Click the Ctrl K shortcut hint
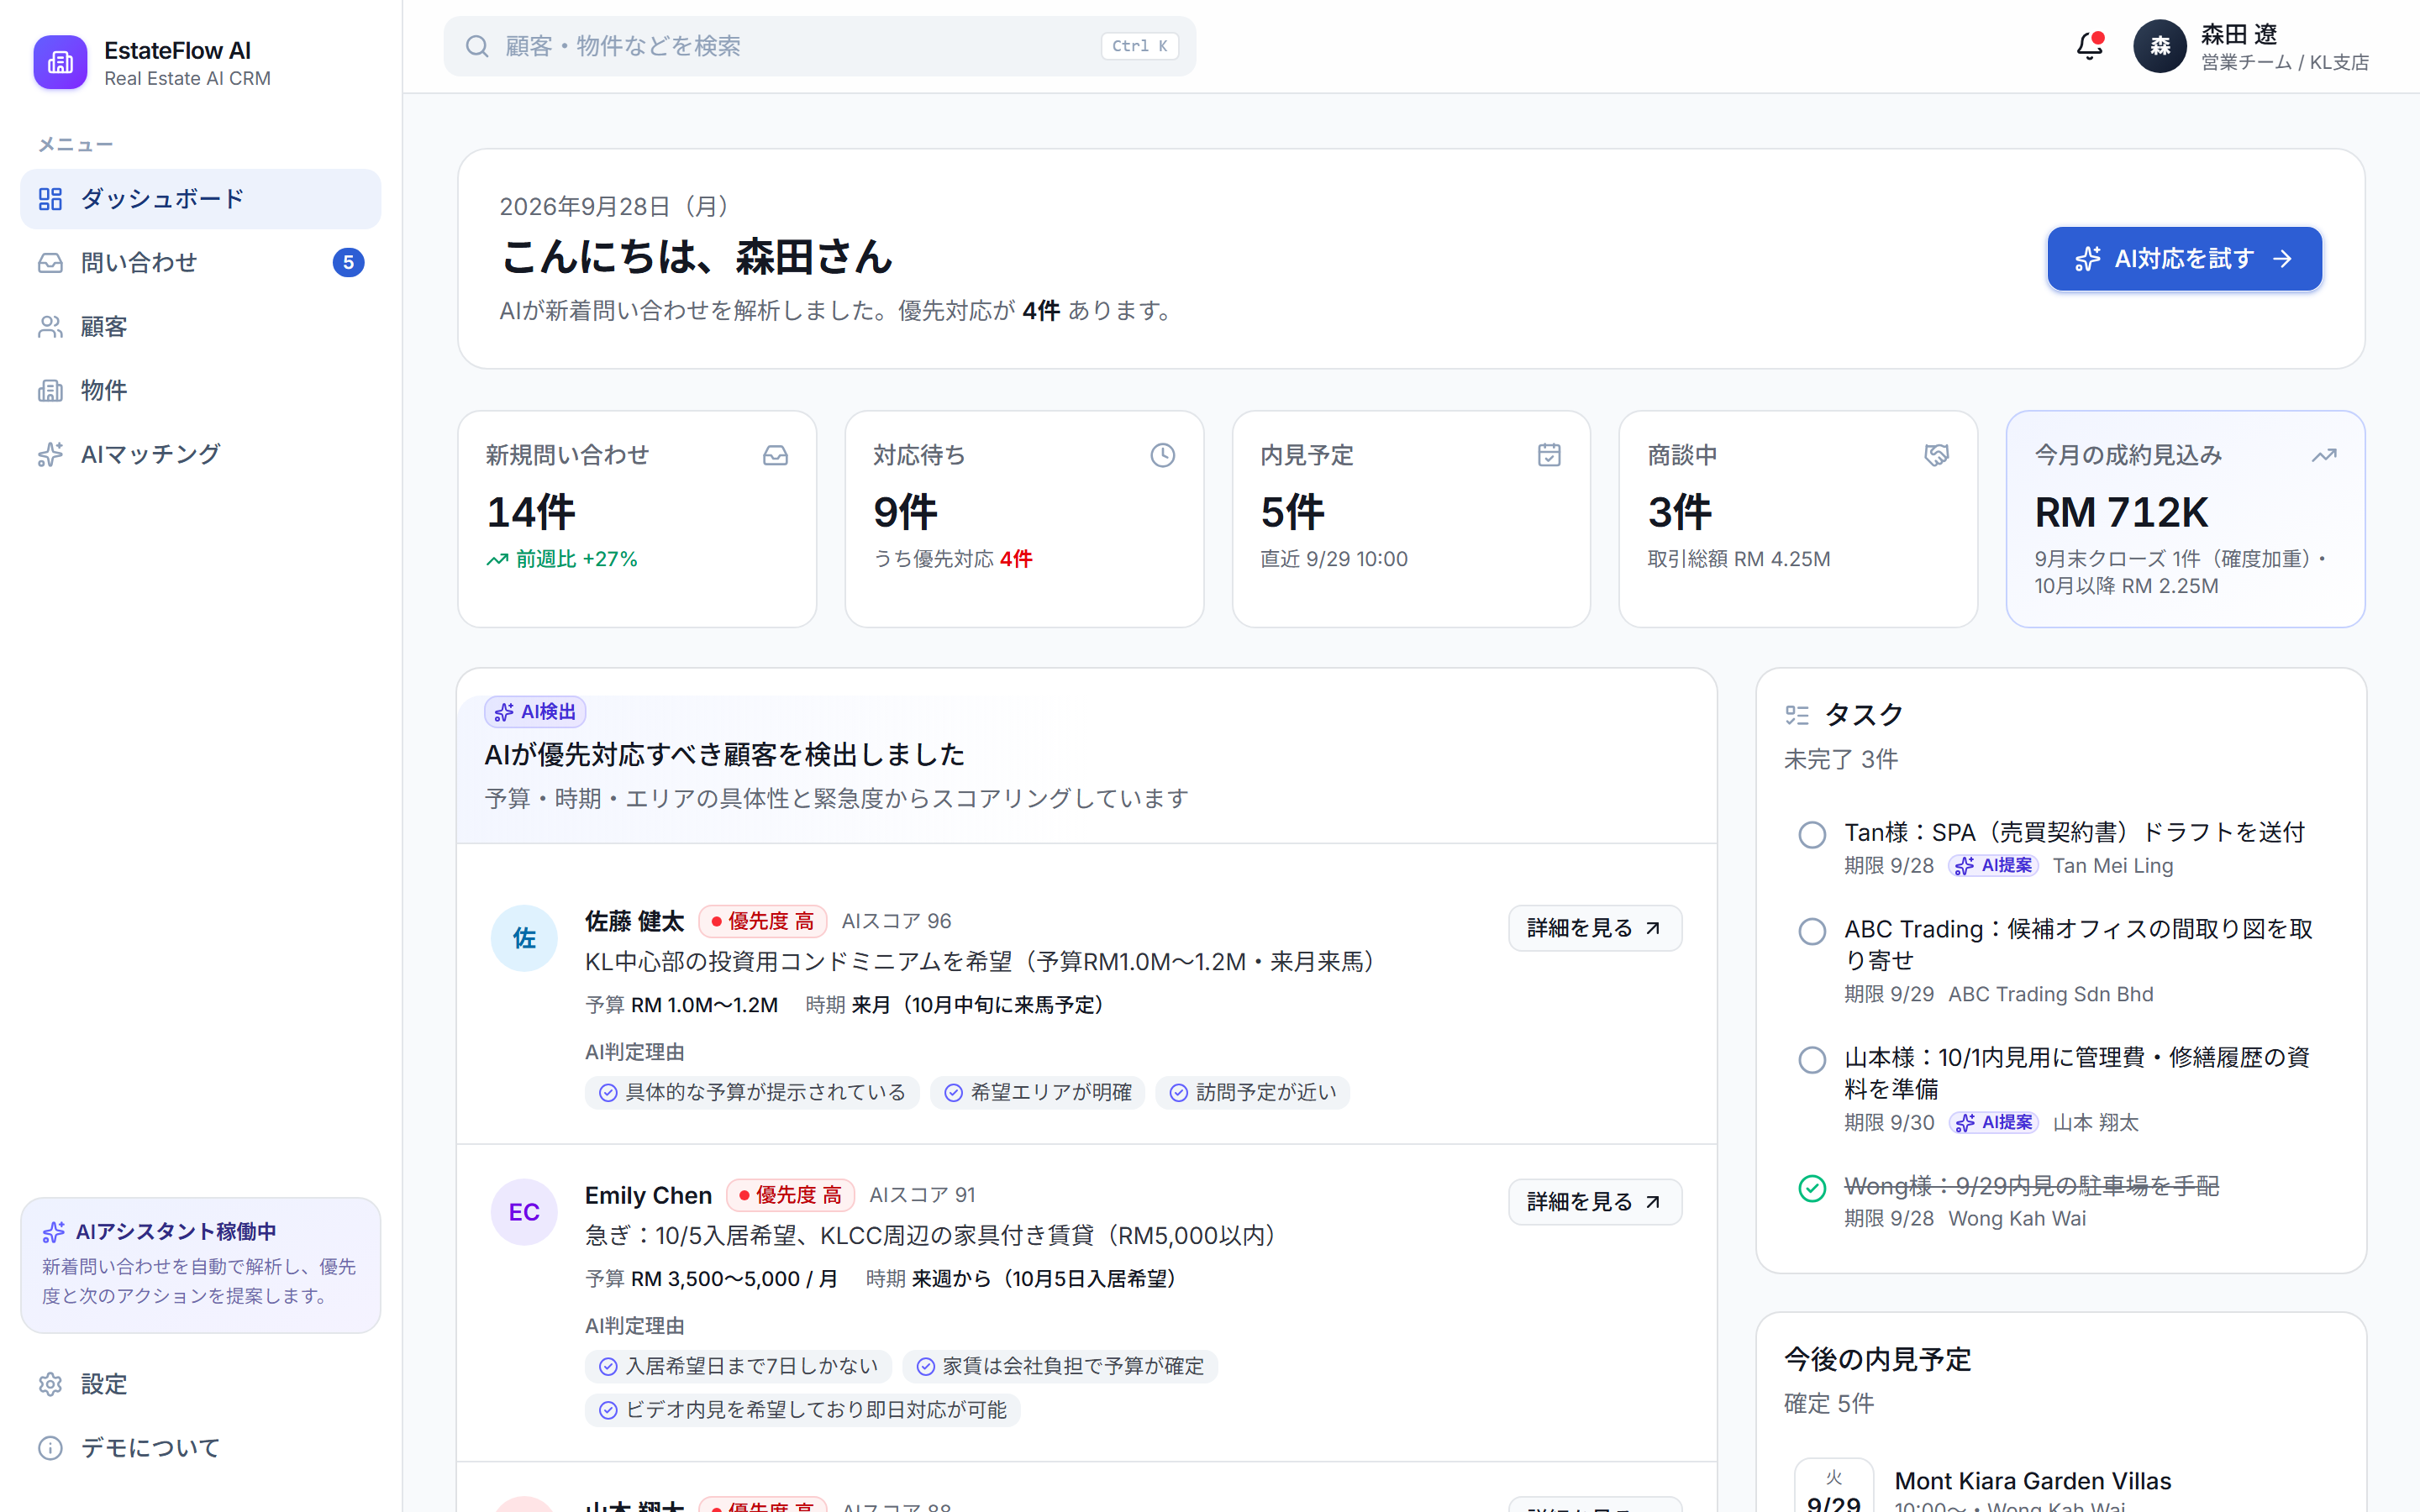 tap(1140, 46)
